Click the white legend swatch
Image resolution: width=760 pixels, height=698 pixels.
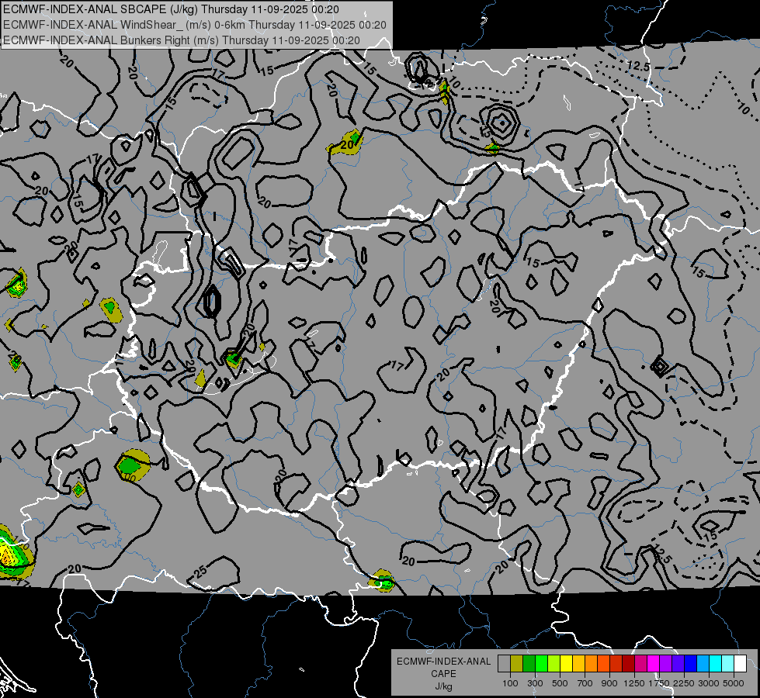tap(741, 664)
